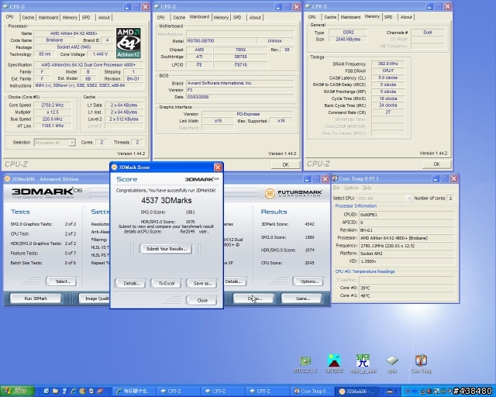This screenshot has width=496, height=397.
Task: Click the 3DMark Score dialog title icon
Action: (114, 167)
